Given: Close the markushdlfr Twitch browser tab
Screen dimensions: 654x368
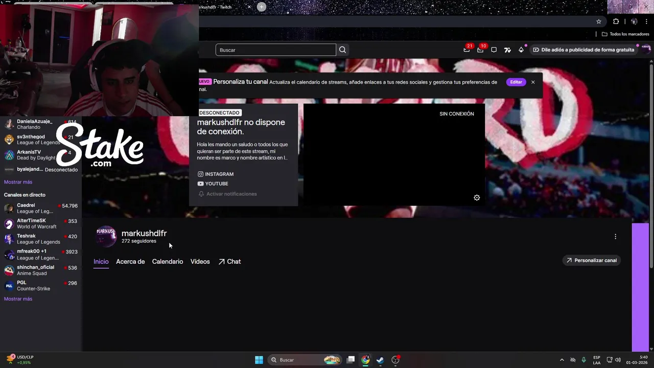Looking at the screenshot, I should [x=249, y=7].
